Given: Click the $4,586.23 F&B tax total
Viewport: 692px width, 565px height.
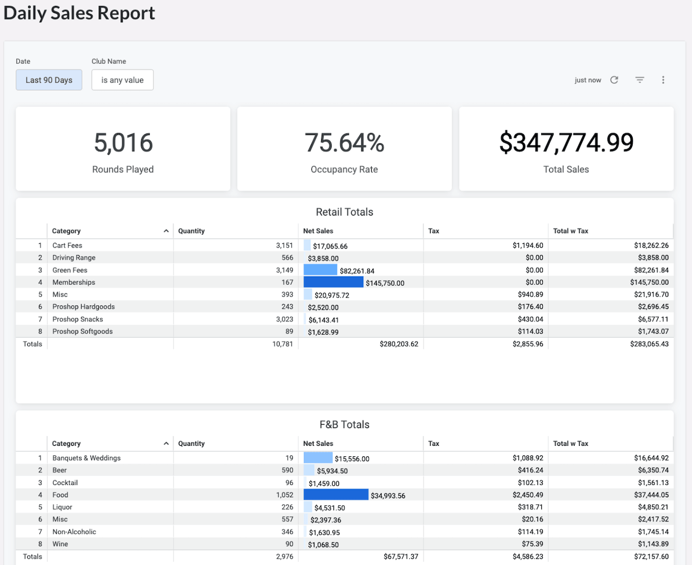Looking at the screenshot, I should tap(528, 557).
